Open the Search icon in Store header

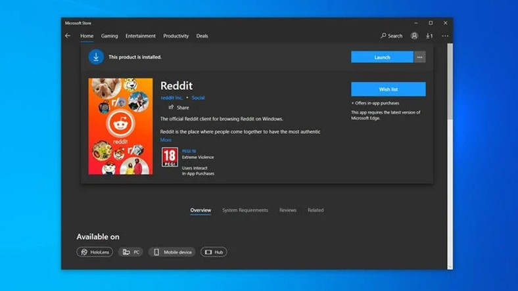tap(392, 35)
